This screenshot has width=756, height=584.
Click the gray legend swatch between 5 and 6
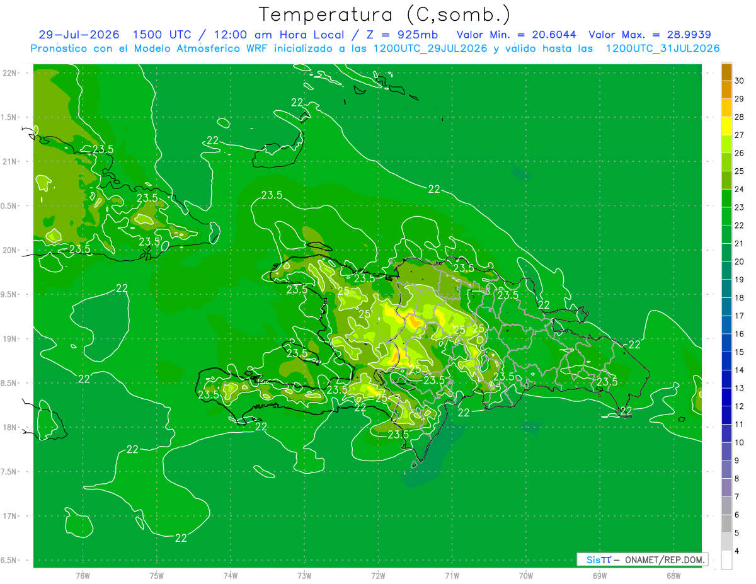click(x=726, y=524)
